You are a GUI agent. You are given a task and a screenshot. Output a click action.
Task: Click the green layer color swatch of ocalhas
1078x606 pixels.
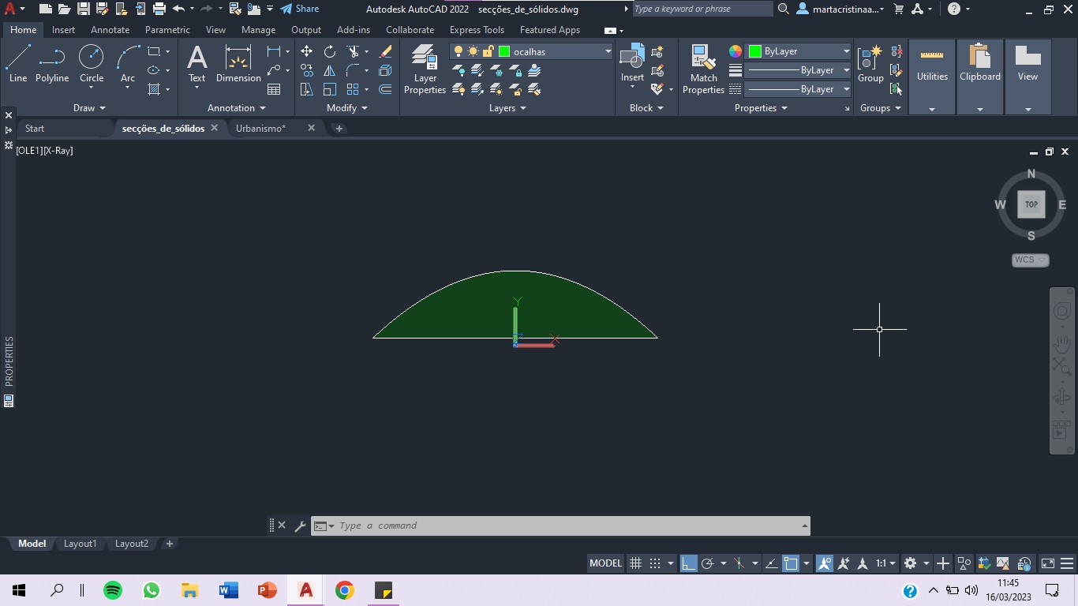point(504,51)
